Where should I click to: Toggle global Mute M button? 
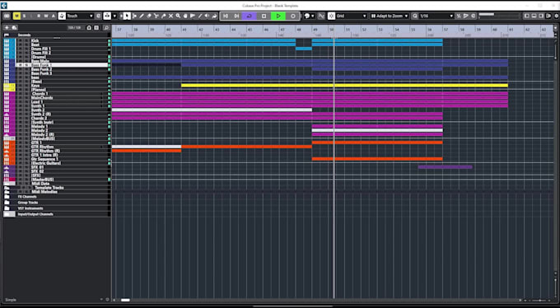pos(16,16)
